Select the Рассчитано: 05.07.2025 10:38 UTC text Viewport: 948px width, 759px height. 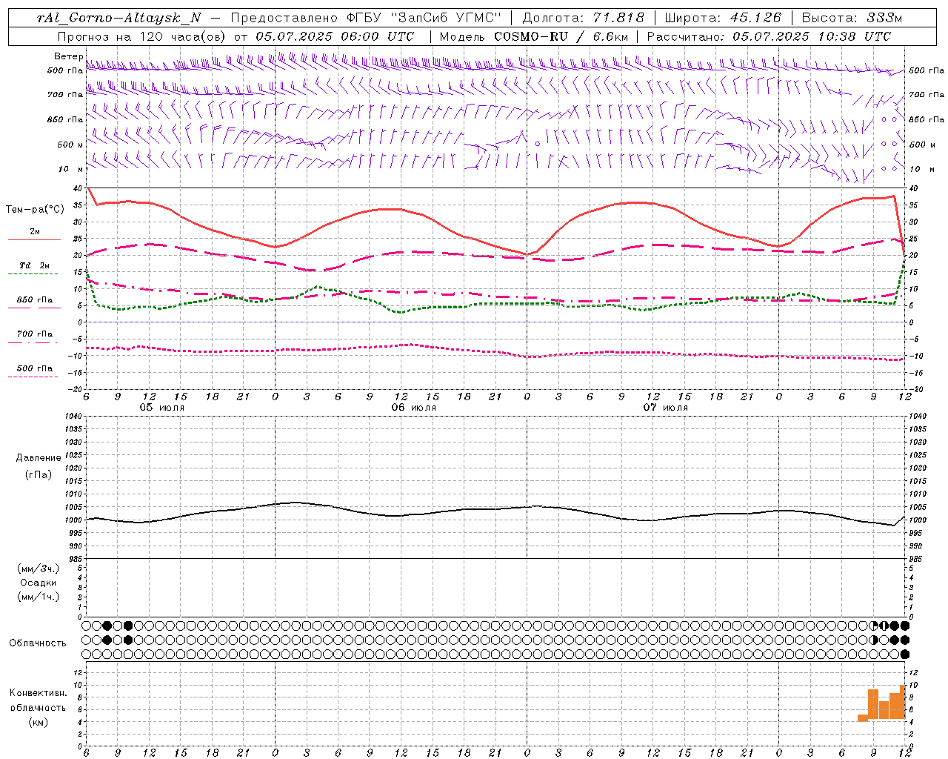pos(769,36)
